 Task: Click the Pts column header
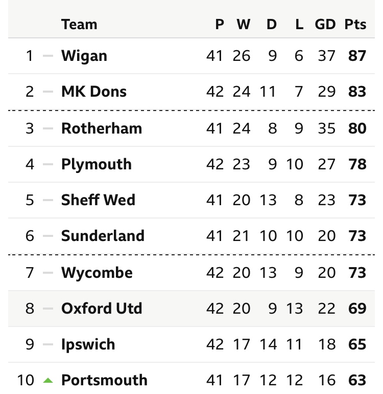(x=355, y=24)
